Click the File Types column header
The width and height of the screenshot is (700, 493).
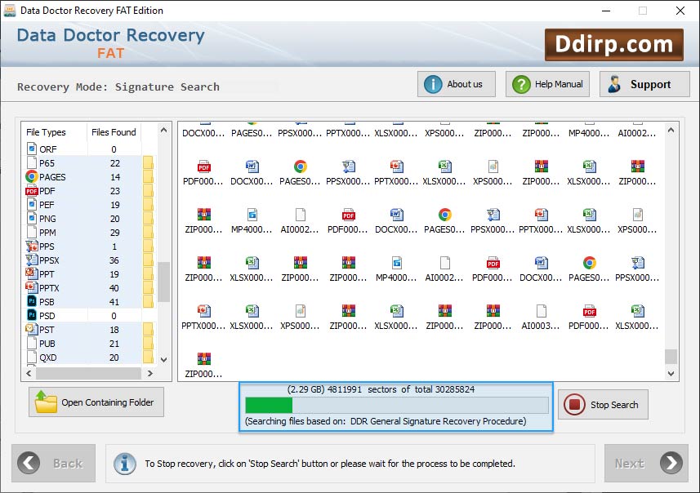coord(46,132)
